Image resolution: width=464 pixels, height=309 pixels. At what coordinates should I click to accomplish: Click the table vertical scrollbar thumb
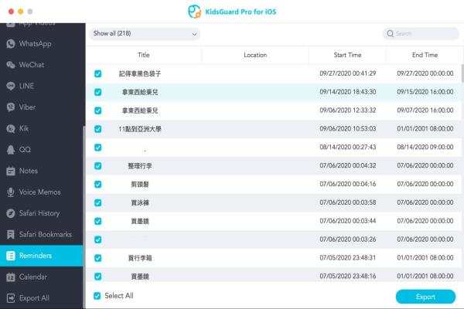coord(462,73)
